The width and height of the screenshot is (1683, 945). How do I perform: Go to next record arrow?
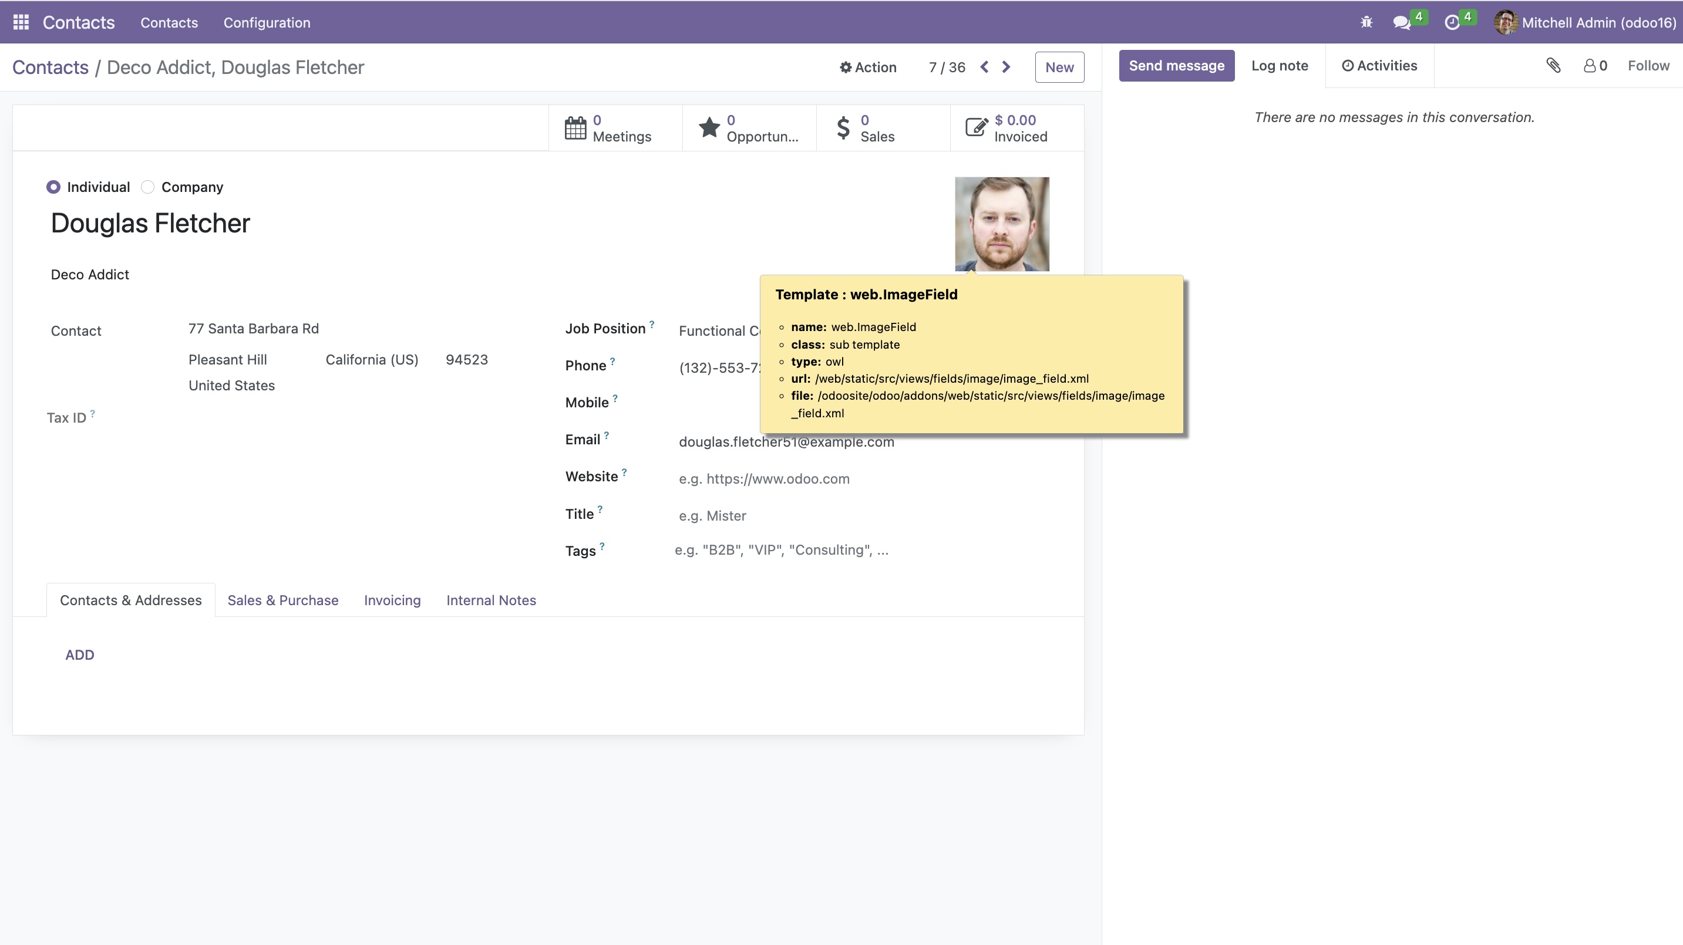(1007, 67)
